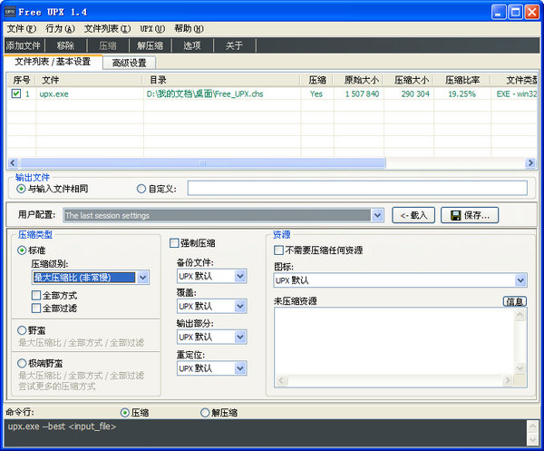The height and width of the screenshot is (451, 544).
Task: Click 文件 column header
Action: (x=90, y=80)
